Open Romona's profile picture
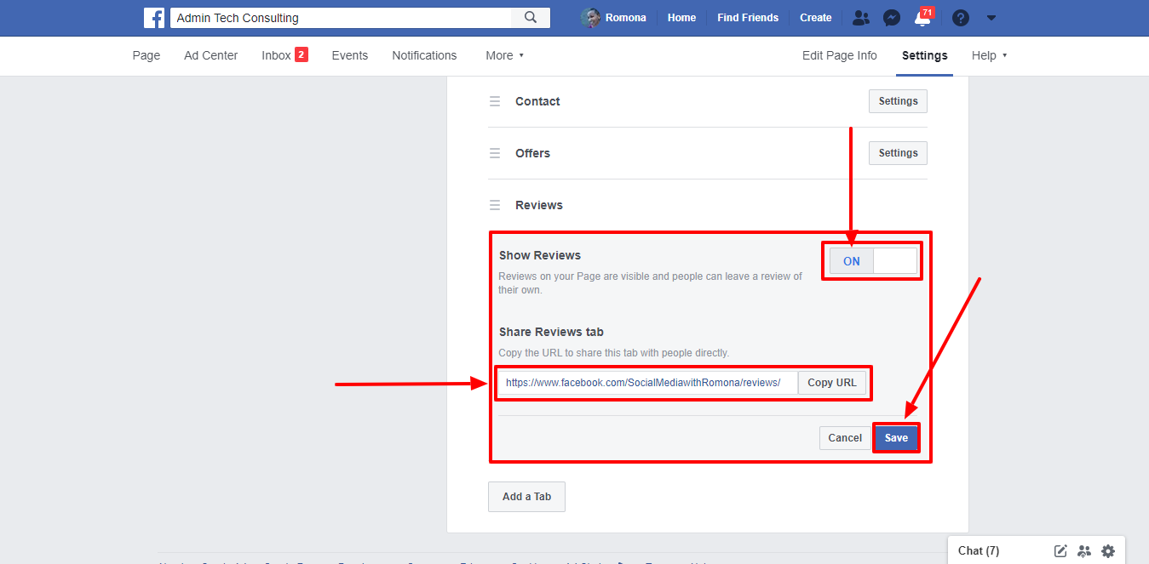This screenshot has width=1149, height=564. (591, 18)
